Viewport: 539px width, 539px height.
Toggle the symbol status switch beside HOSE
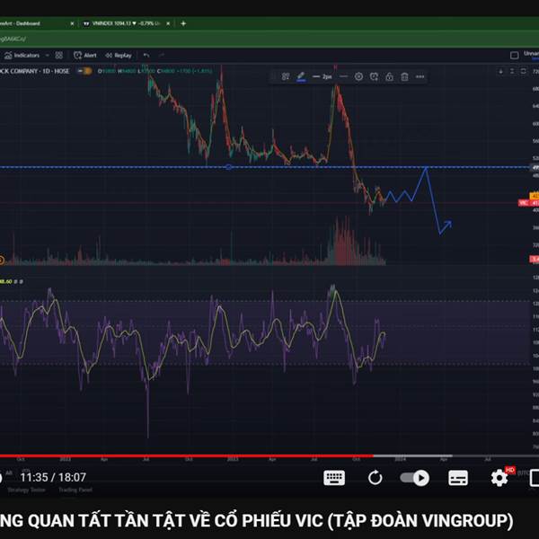point(84,71)
